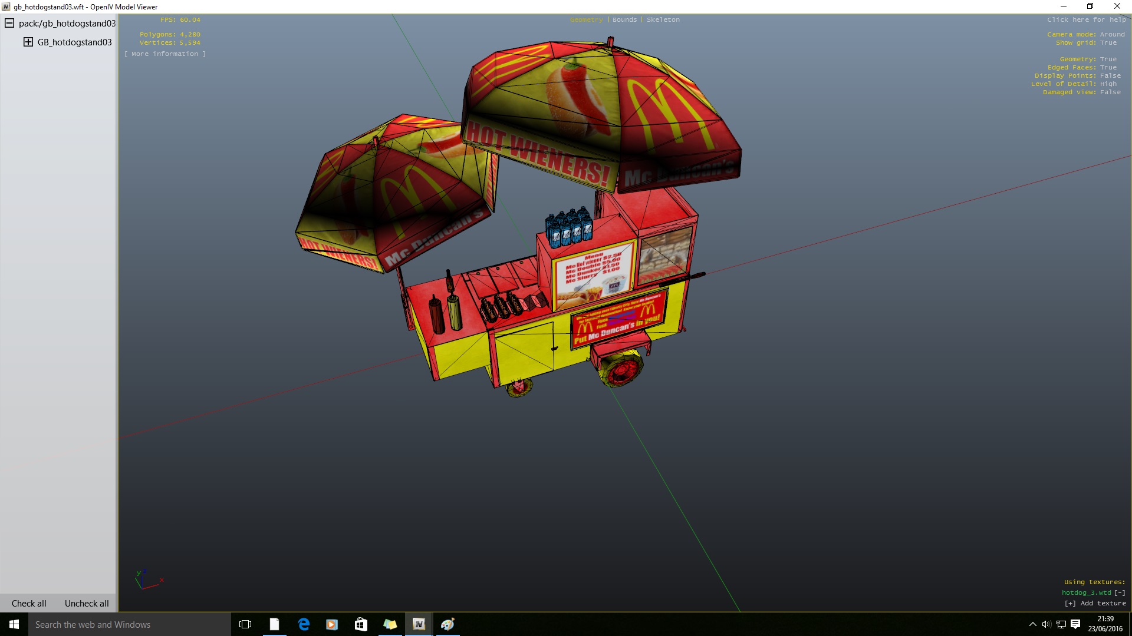This screenshot has width=1132, height=636.
Task: Open volume control in tray
Action: pyautogui.click(x=1047, y=624)
